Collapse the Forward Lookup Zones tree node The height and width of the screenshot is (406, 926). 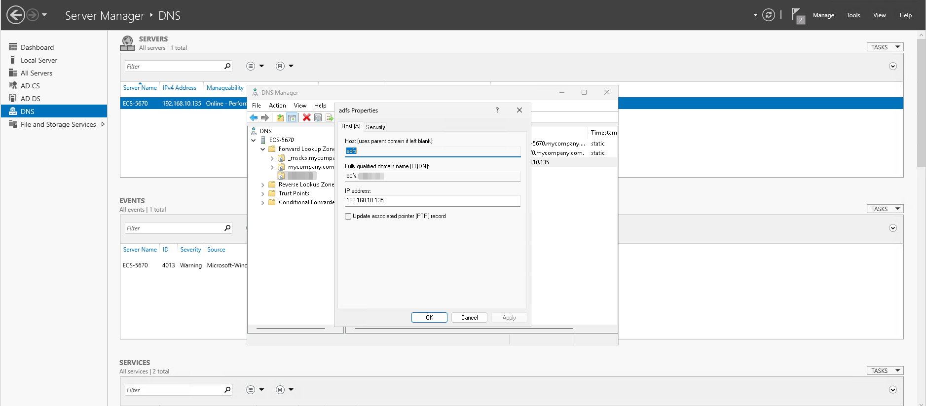(x=263, y=149)
